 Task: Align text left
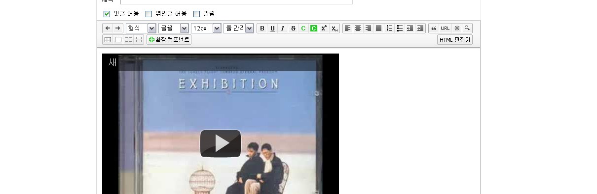348,28
